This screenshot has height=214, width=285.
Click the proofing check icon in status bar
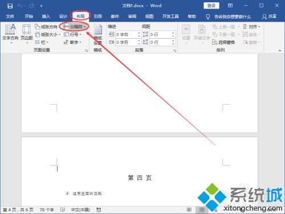click(63, 210)
